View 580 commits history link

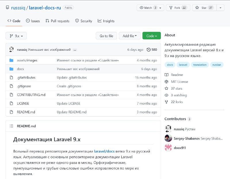[152, 50]
